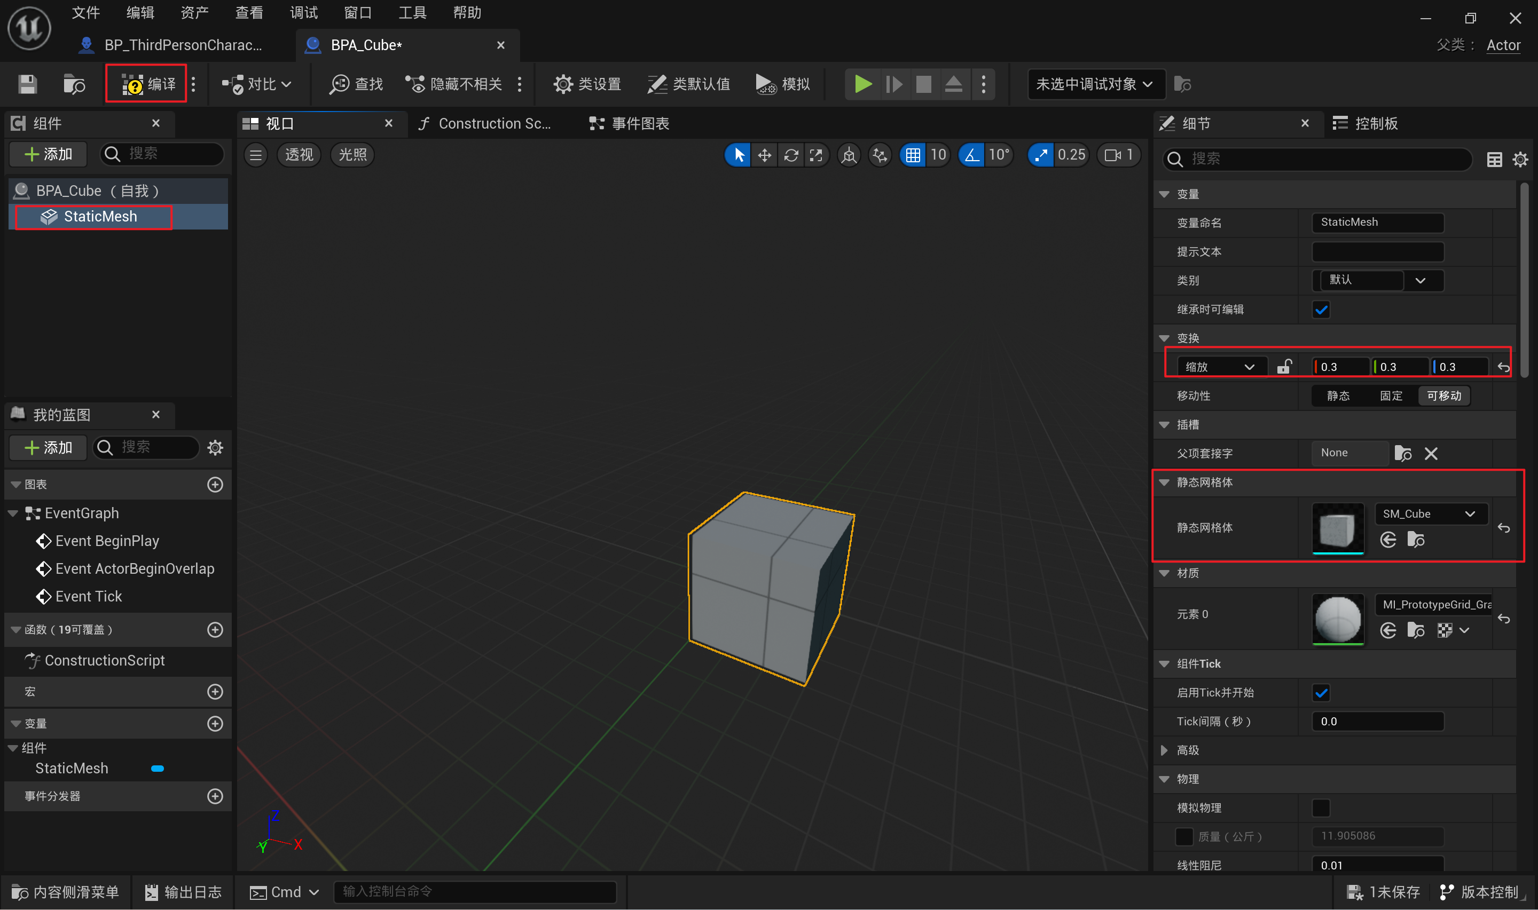
Task: Set mobility to Static
Action: click(1338, 395)
